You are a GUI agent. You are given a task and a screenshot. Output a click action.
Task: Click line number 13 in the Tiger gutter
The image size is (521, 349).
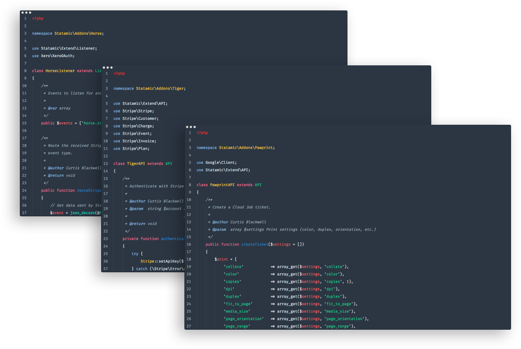click(x=106, y=163)
